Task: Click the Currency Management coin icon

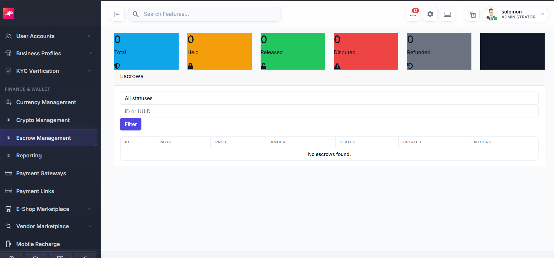Action: click(x=8, y=102)
